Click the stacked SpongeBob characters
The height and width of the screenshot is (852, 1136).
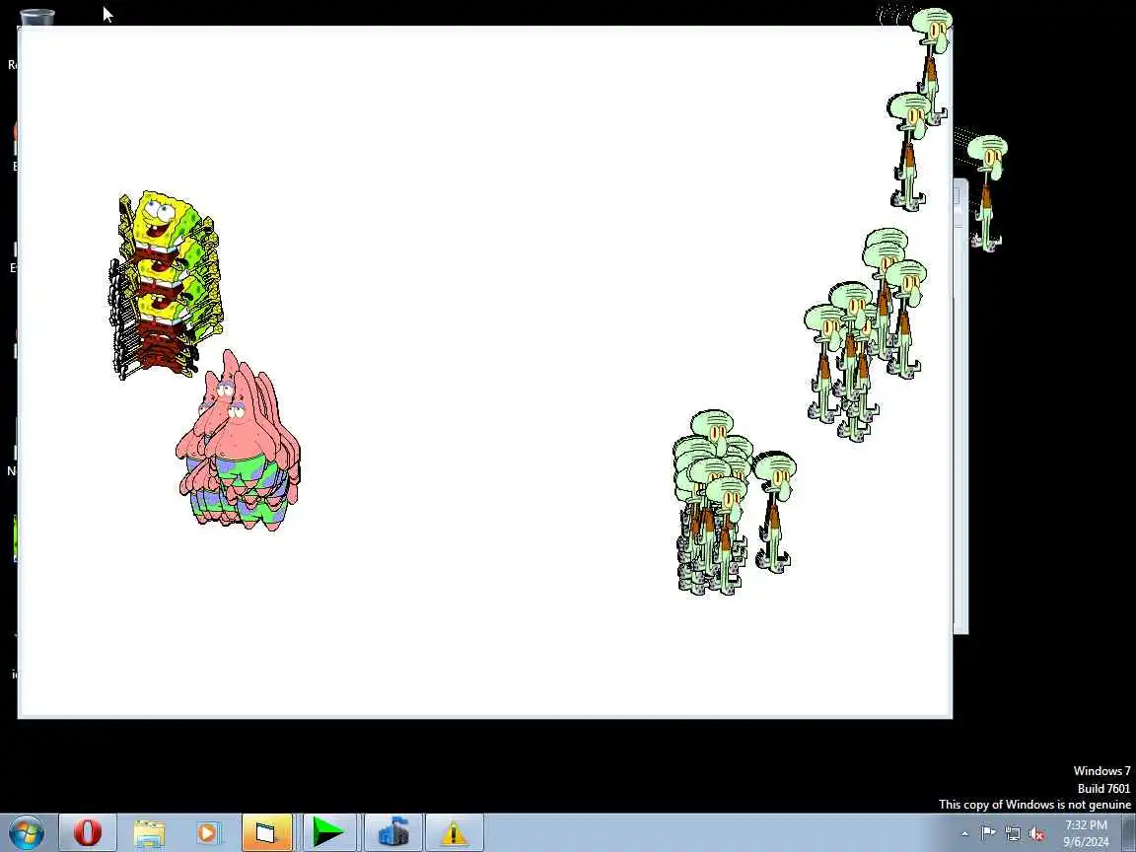coord(166,285)
